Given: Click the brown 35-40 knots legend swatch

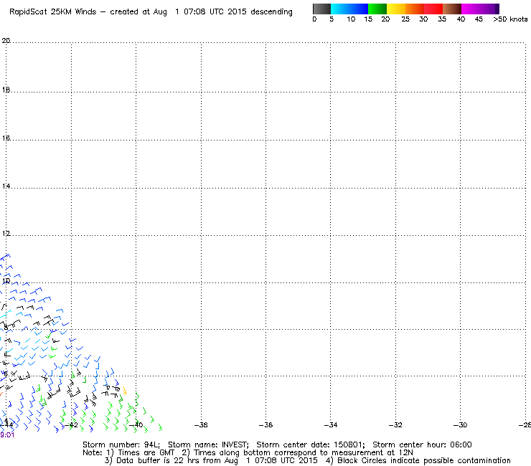Looking at the screenshot, I should [x=452, y=9].
